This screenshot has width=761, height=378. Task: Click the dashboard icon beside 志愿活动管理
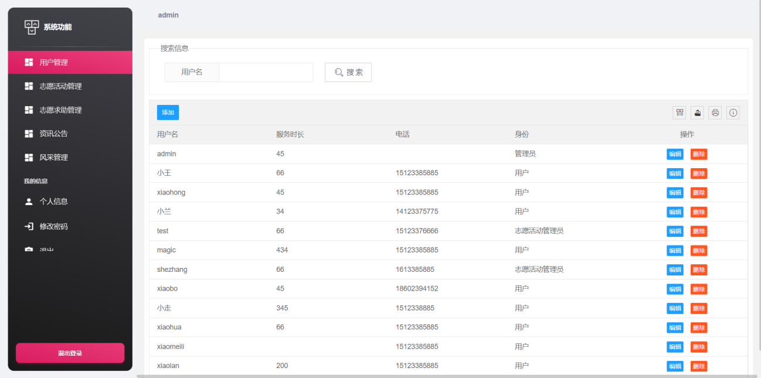point(29,86)
